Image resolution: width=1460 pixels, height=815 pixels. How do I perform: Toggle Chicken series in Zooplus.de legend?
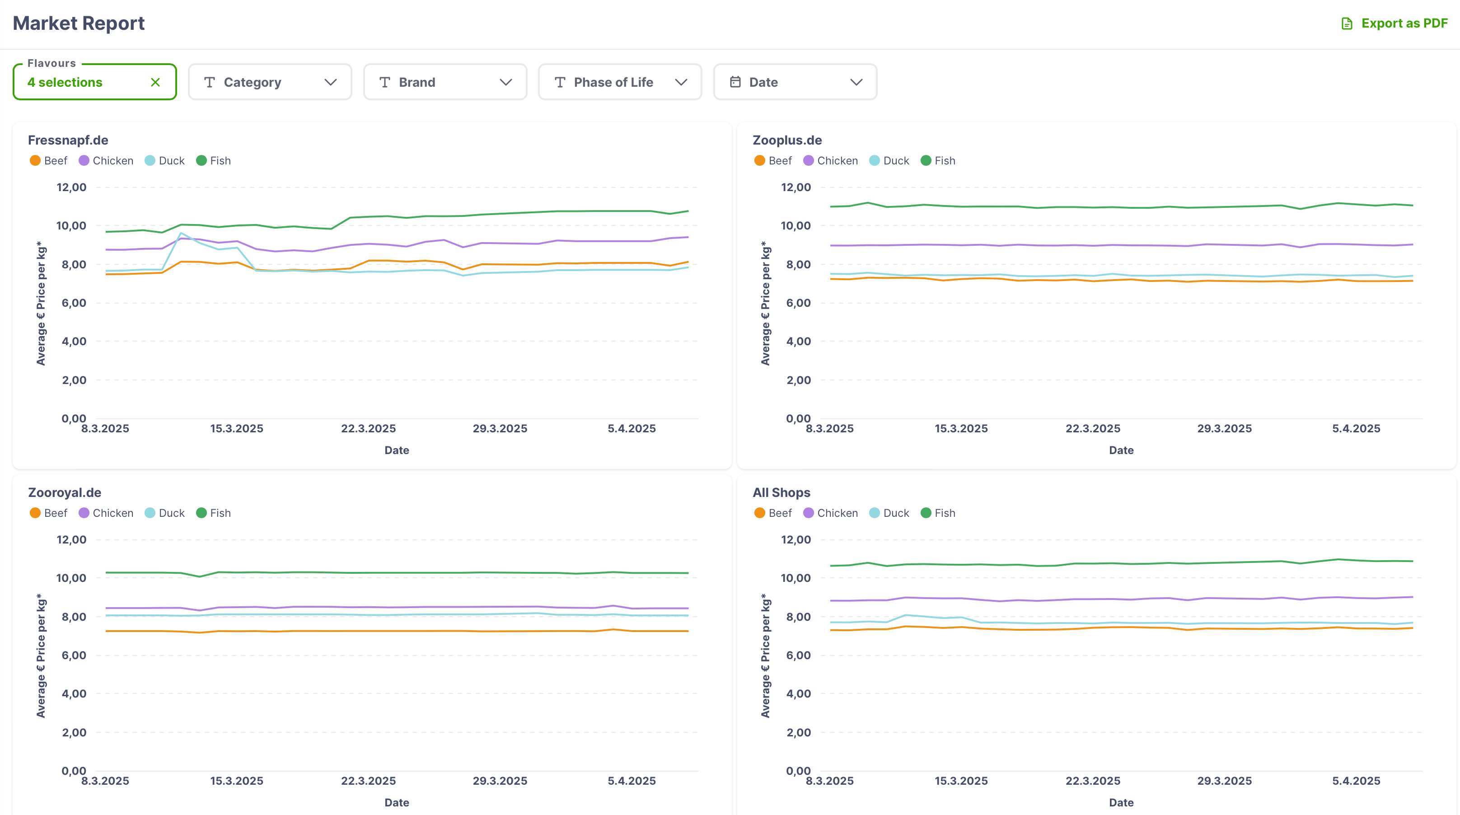837,160
